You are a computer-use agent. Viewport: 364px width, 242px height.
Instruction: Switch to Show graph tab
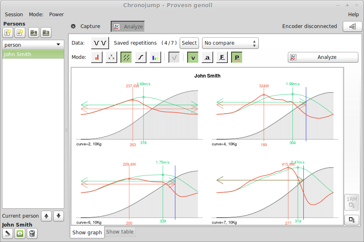87,232
